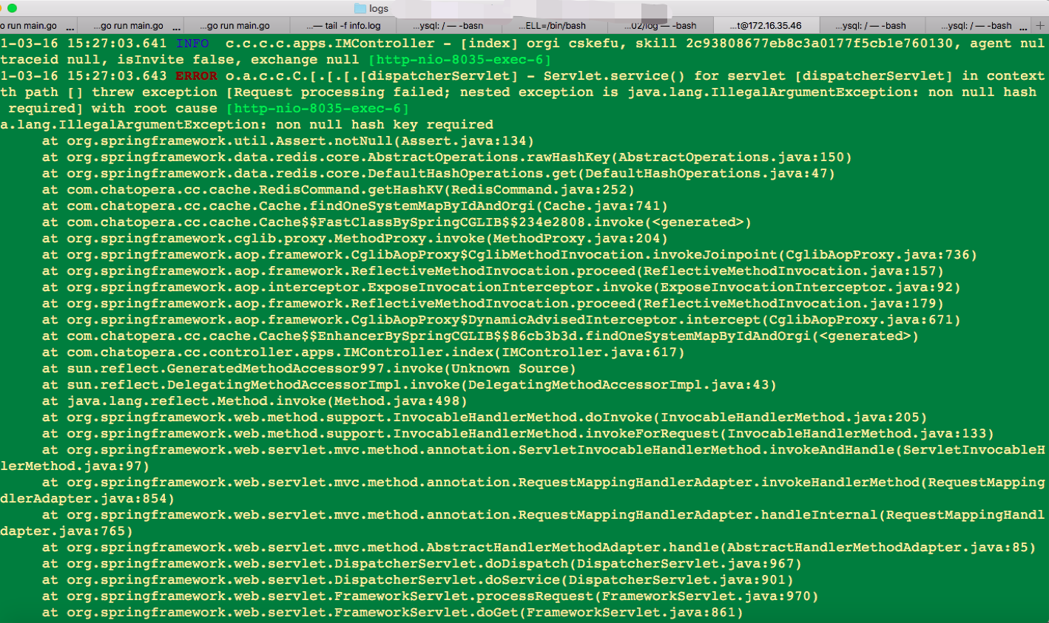Click the Assert.notNull(Assert.java:134) stack line
1049x623 pixels.
pyautogui.click(x=288, y=141)
